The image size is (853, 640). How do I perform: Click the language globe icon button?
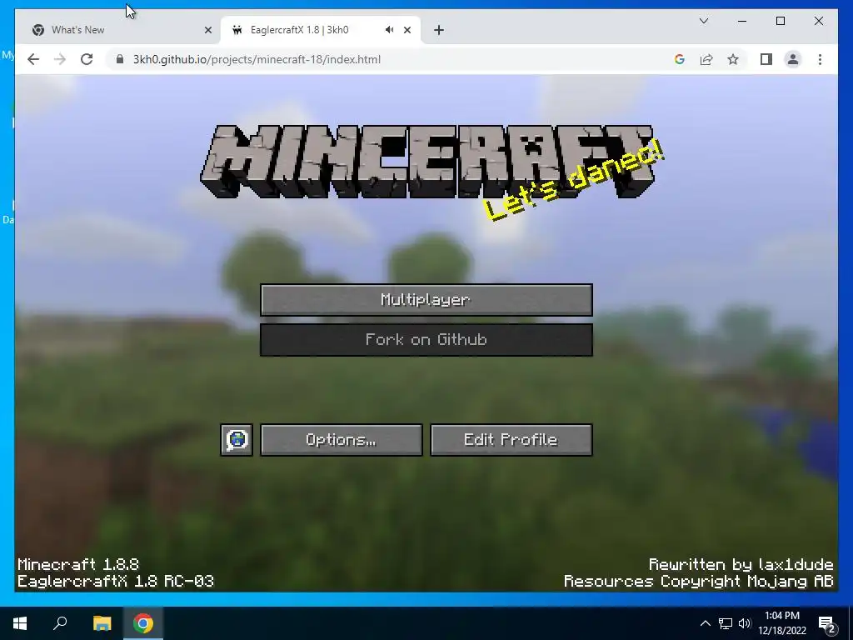237,440
